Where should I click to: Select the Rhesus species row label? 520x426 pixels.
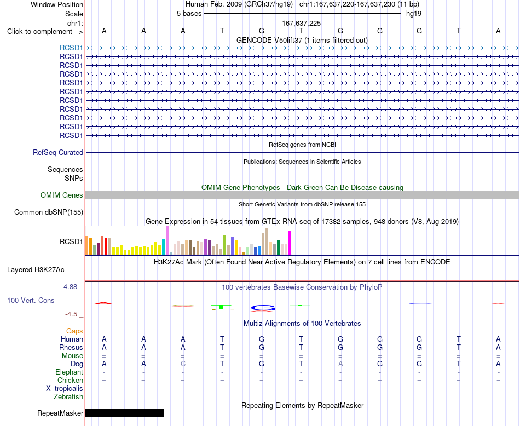[71, 347]
